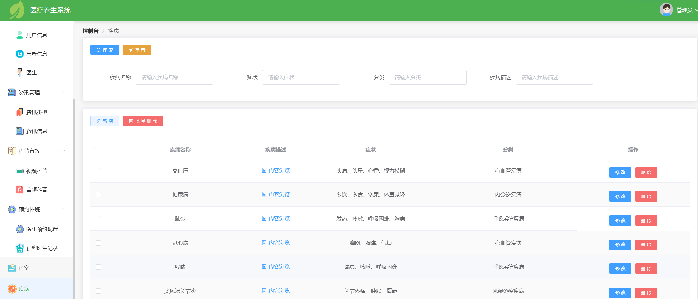Click the 资讯类型 bookmark icon
This screenshot has height=299, width=698.
[20, 112]
